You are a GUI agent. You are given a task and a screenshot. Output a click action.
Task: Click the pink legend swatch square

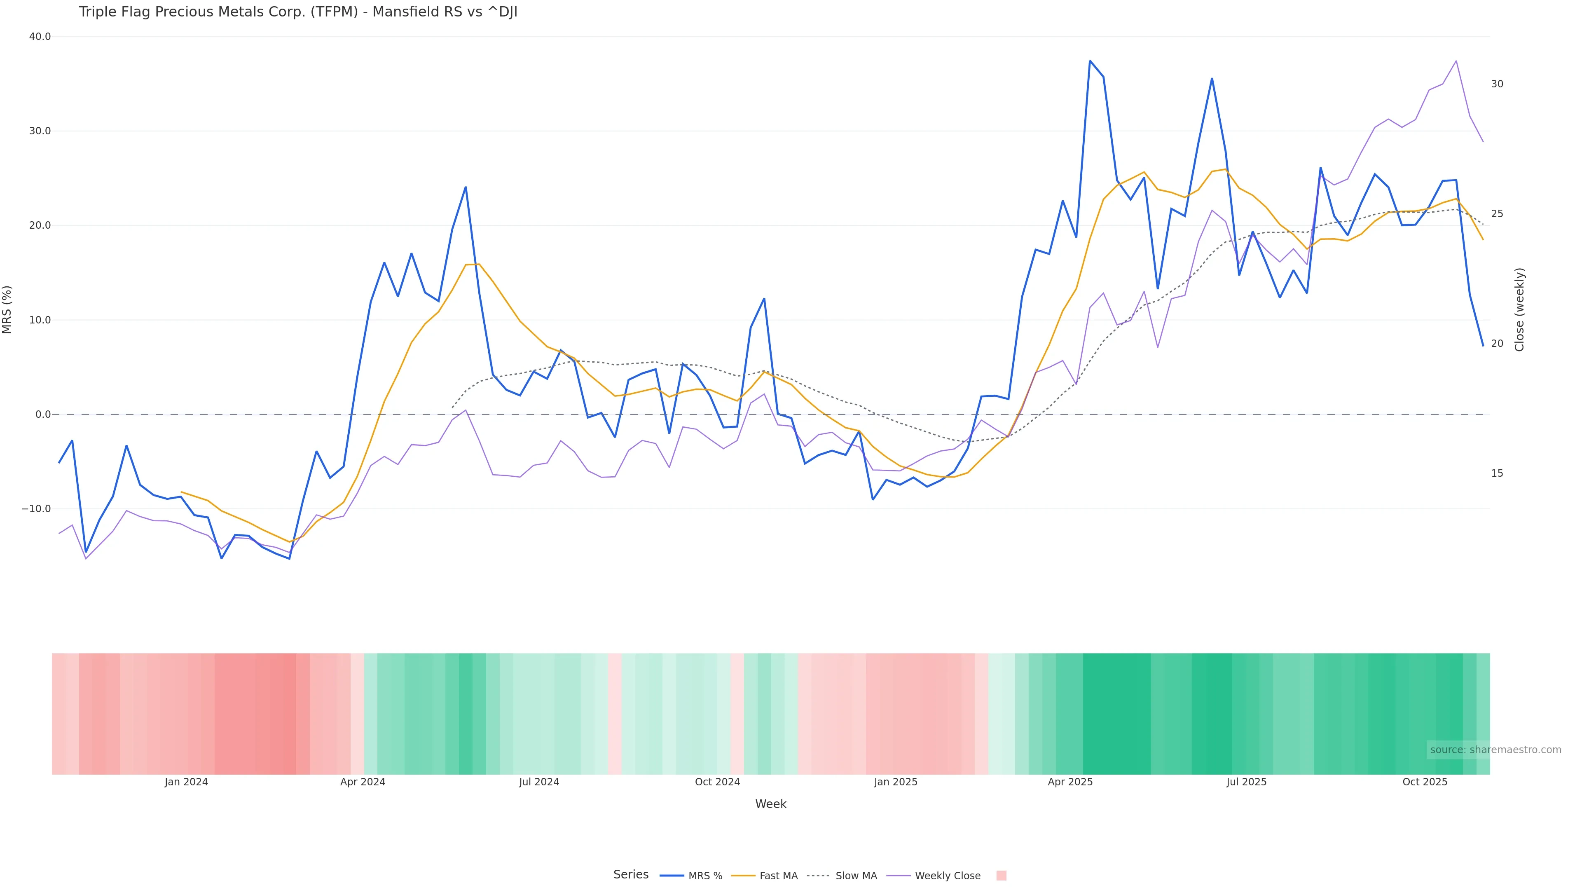[x=1001, y=876]
